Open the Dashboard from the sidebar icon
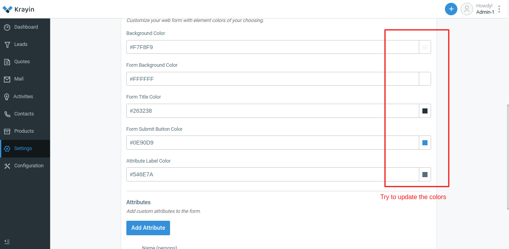This screenshot has height=249, width=509. coord(8,27)
